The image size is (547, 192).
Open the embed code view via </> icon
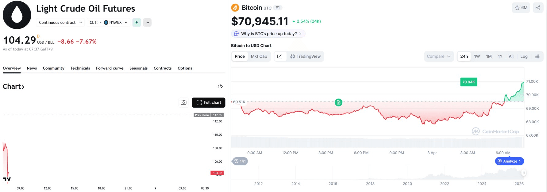pyautogui.click(x=220, y=86)
